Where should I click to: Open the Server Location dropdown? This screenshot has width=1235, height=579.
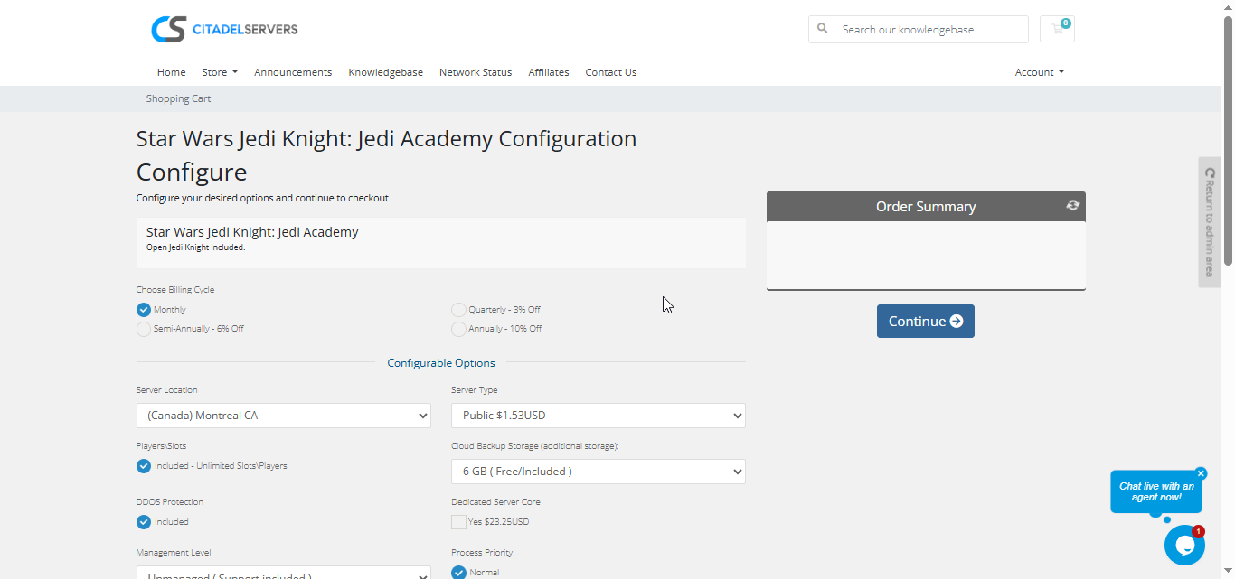pos(283,416)
